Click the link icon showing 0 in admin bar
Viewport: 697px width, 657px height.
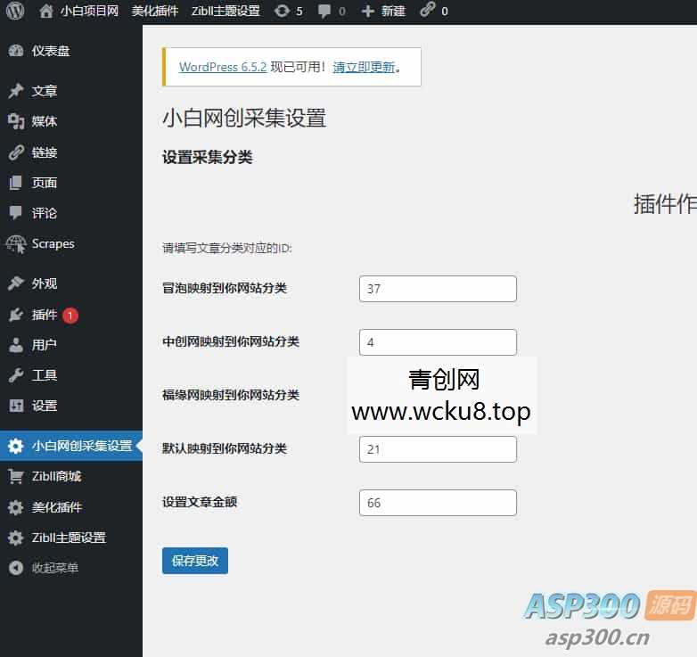[428, 10]
